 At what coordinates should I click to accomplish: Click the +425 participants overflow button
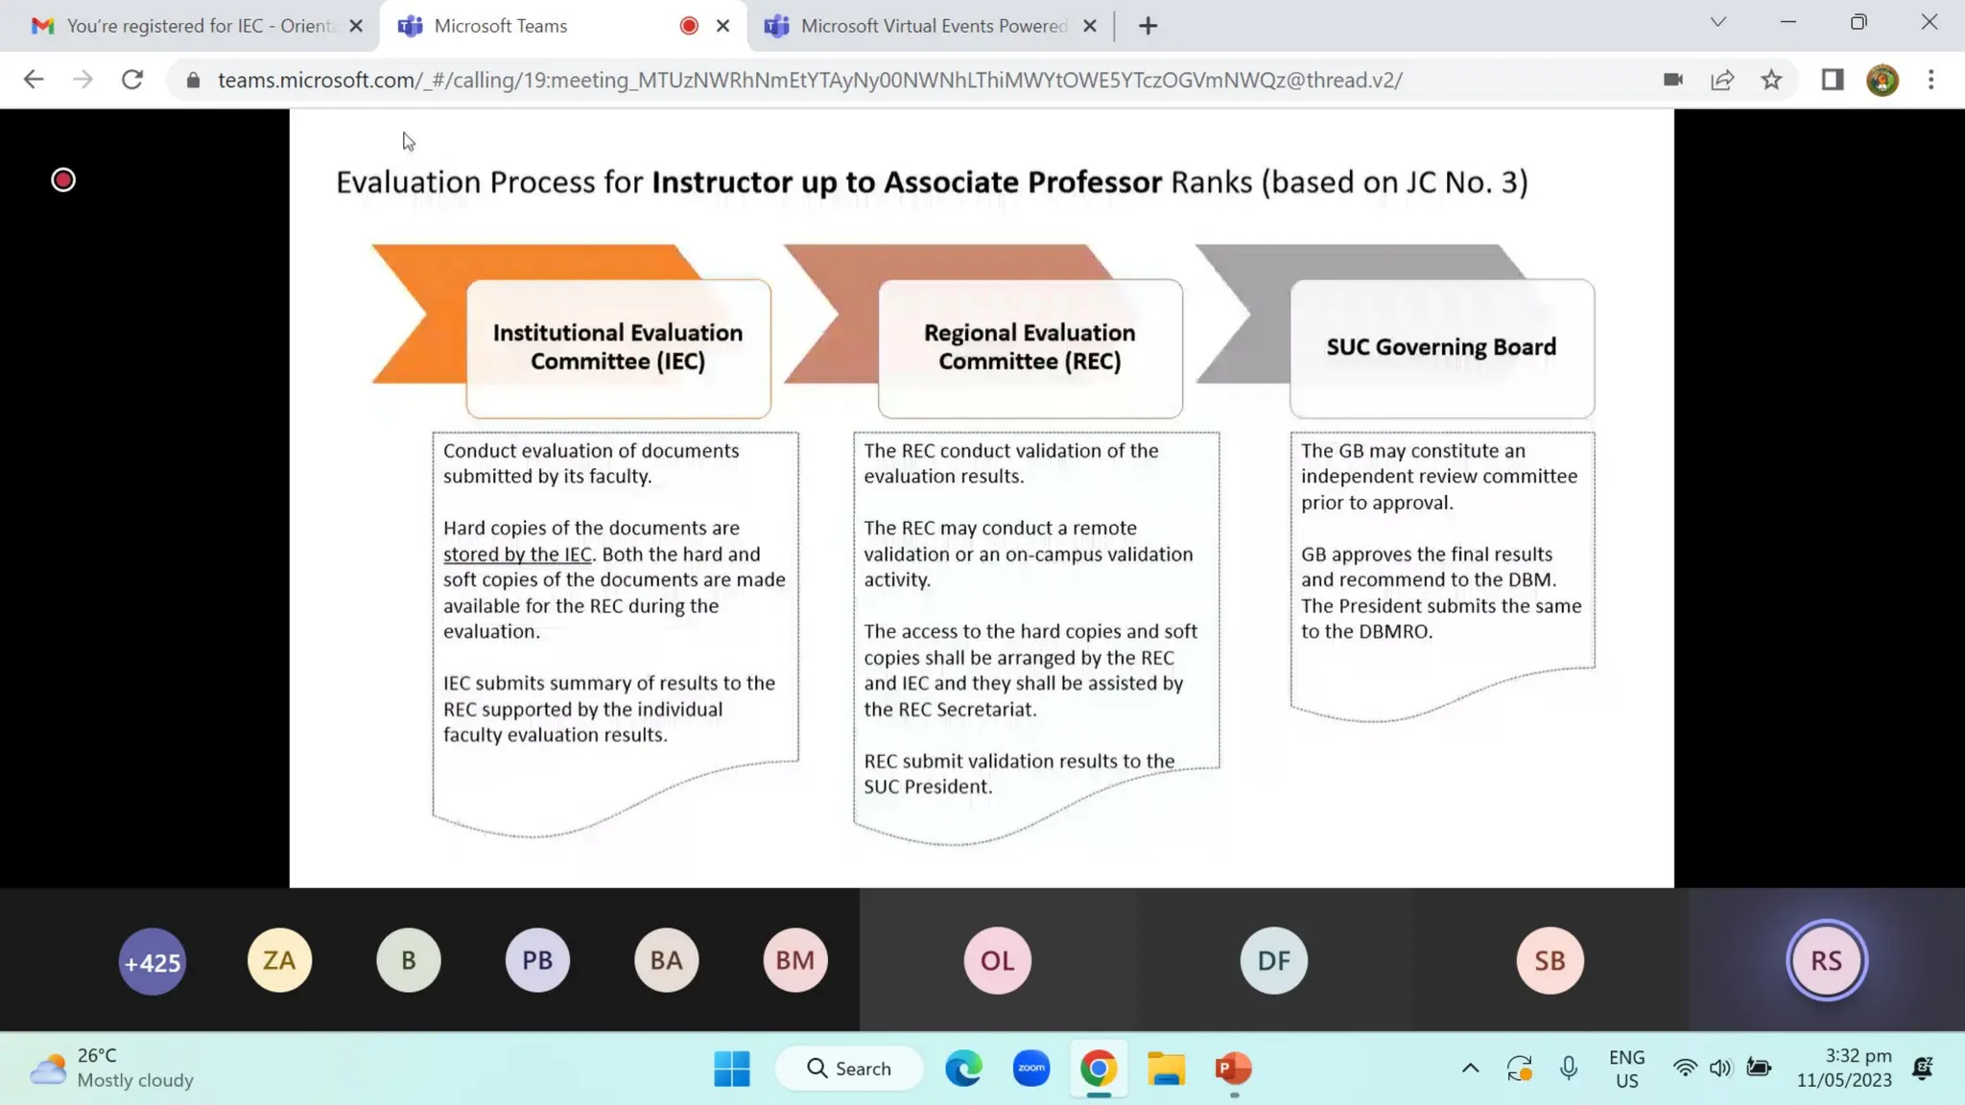coord(152,961)
